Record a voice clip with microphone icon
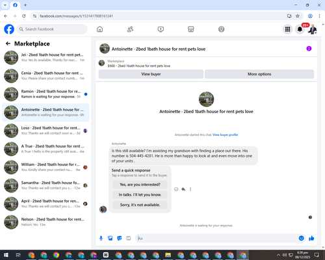325x260 pixels. point(101,239)
